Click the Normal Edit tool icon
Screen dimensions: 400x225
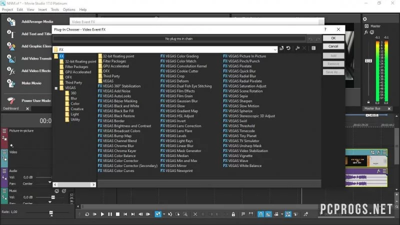point(158,214)
